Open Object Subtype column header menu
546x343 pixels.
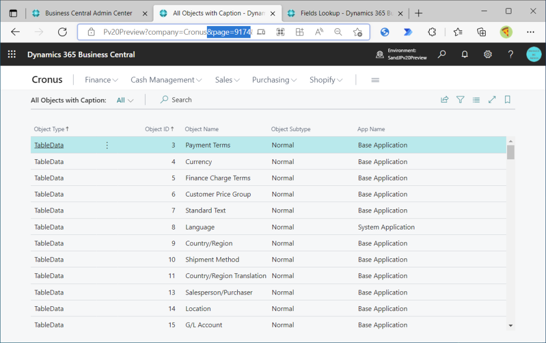coord(291,129)
